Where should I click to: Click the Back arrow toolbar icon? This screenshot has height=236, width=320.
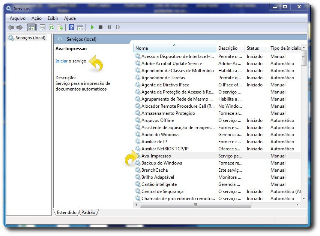(x=11, y=27)
